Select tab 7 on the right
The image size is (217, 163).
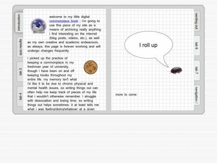(197, 70)
